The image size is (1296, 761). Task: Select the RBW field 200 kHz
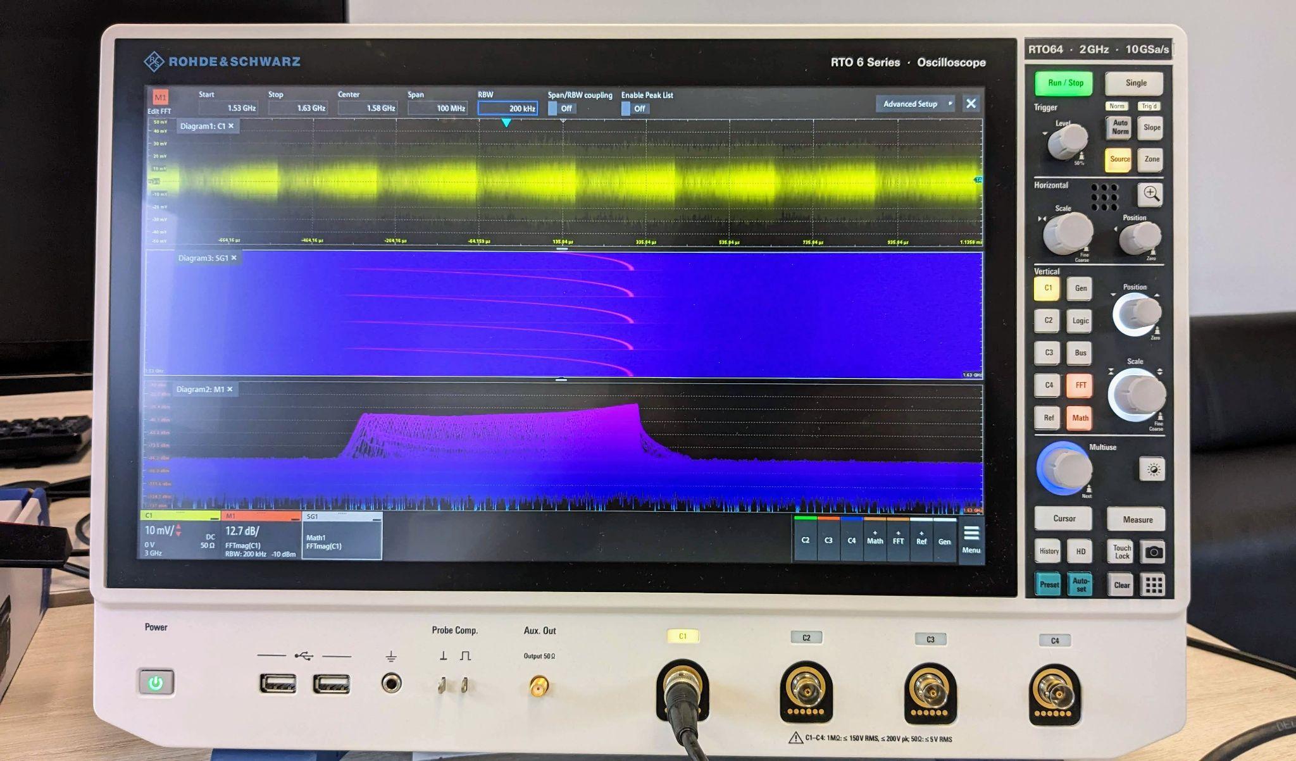pos(508,108)
